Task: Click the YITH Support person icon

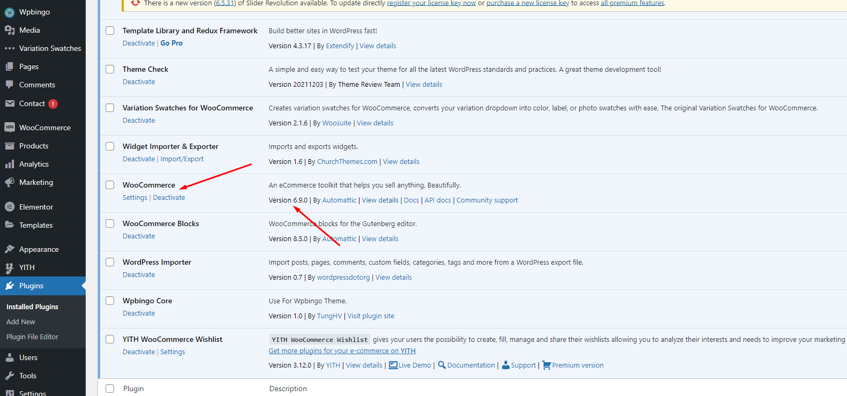Action: (505, 365)
